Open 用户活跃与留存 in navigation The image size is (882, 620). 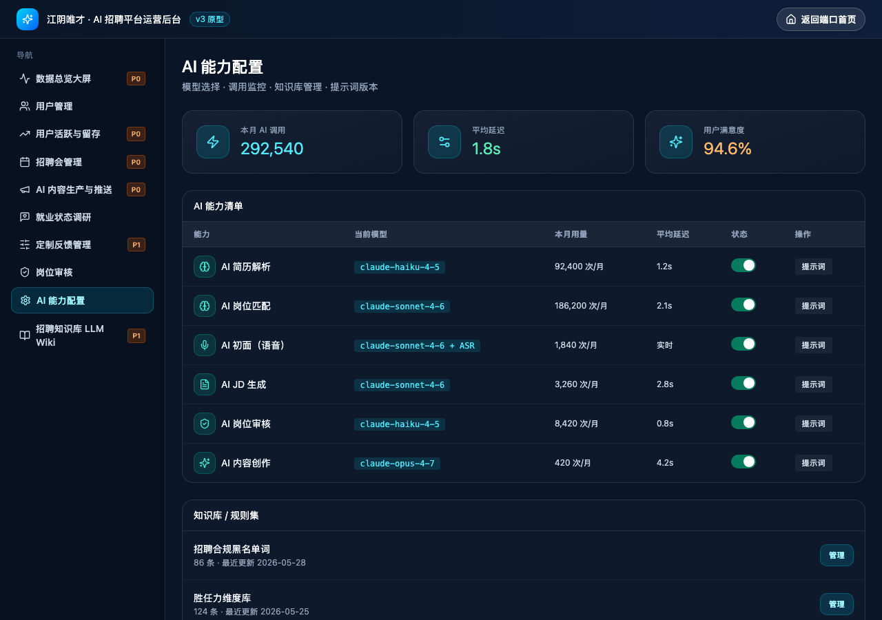click(82, 134)
